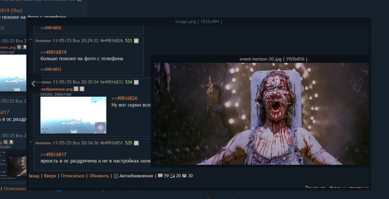
Task: Enable the Автообновление checkbox
Action: pos(116,176)
